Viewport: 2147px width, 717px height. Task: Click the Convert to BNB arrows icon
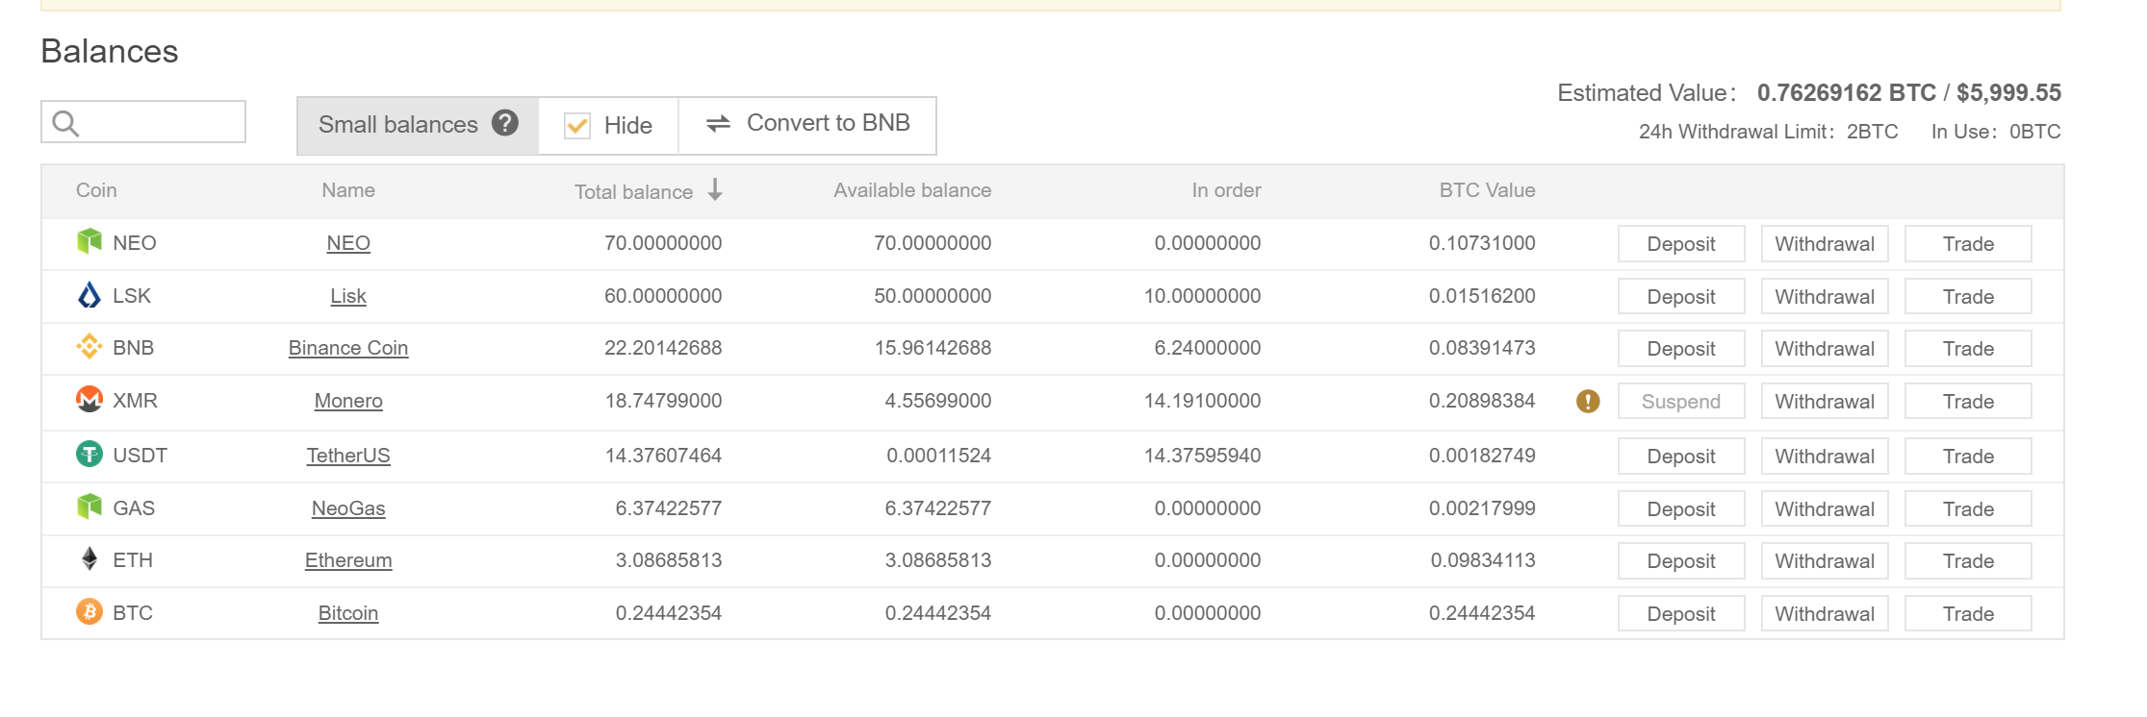719,123
